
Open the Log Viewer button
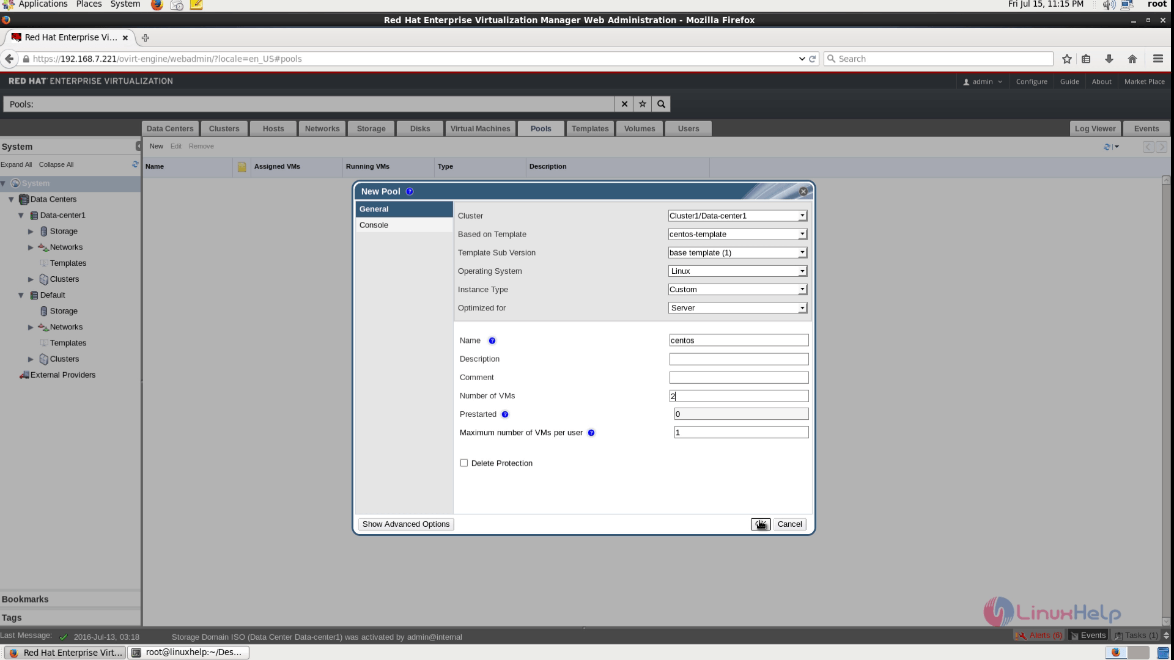(x=1095, y=129)
